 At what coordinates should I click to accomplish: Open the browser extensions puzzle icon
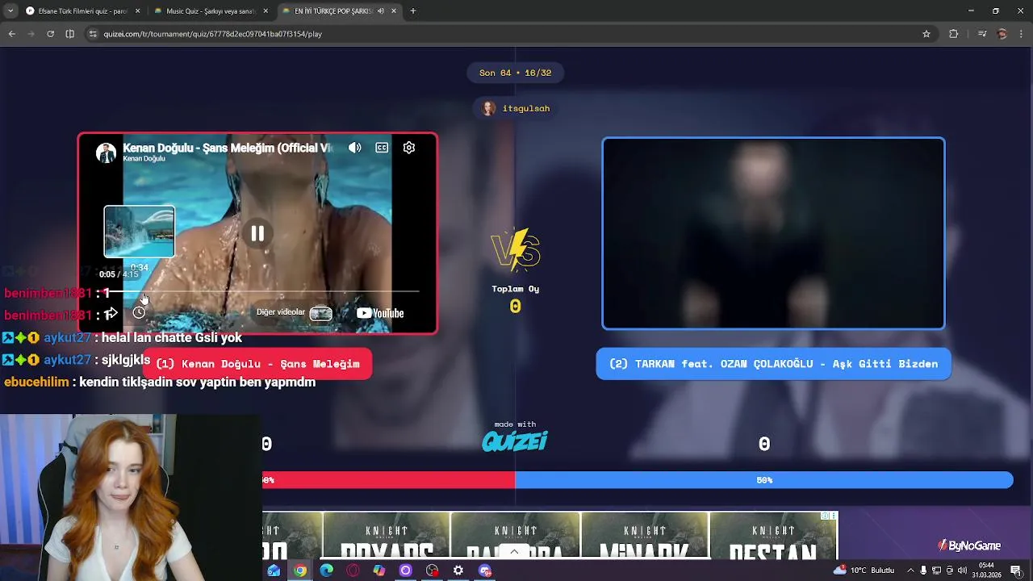tap(954, 34)
